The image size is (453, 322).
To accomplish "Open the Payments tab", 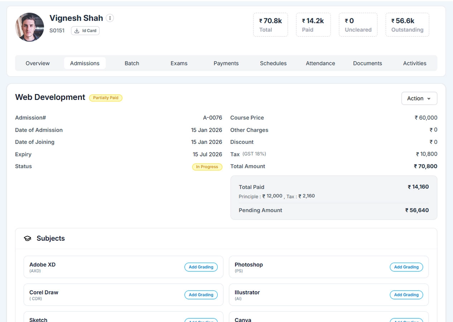I will click(226, 63).
